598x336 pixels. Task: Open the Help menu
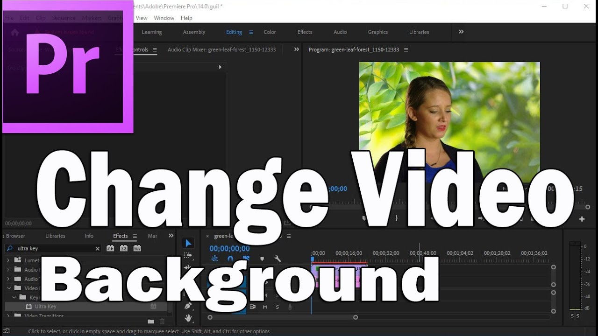pyautogui.click(x=186, y=18)
